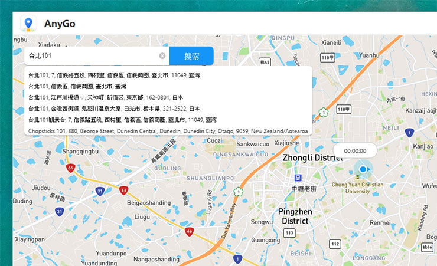
Task: Click the AnyGo app title text
Action: (x=60, y=24)
